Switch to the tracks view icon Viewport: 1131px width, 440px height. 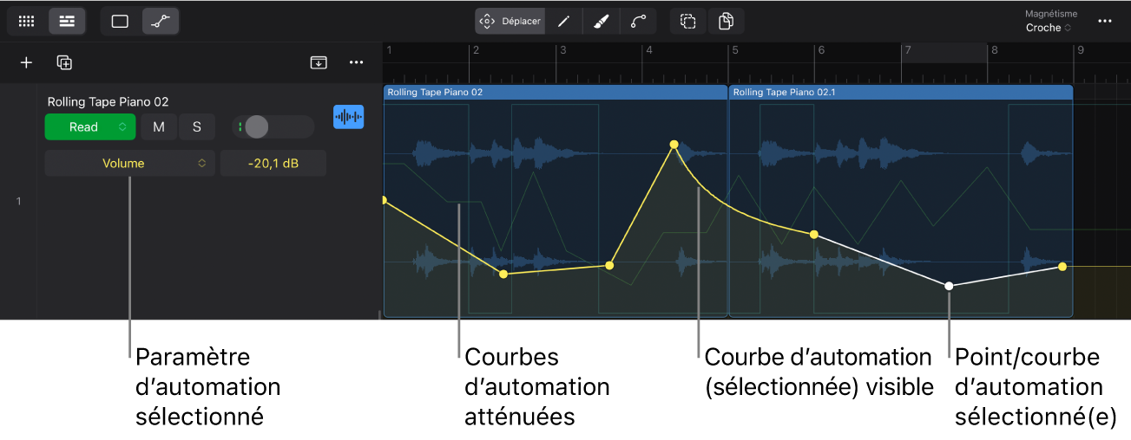67,21
